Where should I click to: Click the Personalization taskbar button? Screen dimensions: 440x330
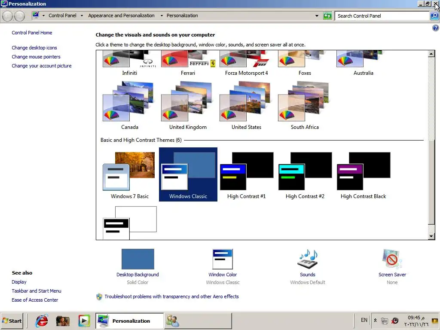(x=130, y=321)
